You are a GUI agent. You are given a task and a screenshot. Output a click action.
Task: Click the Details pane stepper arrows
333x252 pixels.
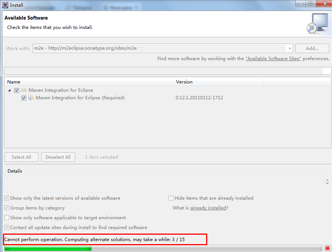pos(327,181)
